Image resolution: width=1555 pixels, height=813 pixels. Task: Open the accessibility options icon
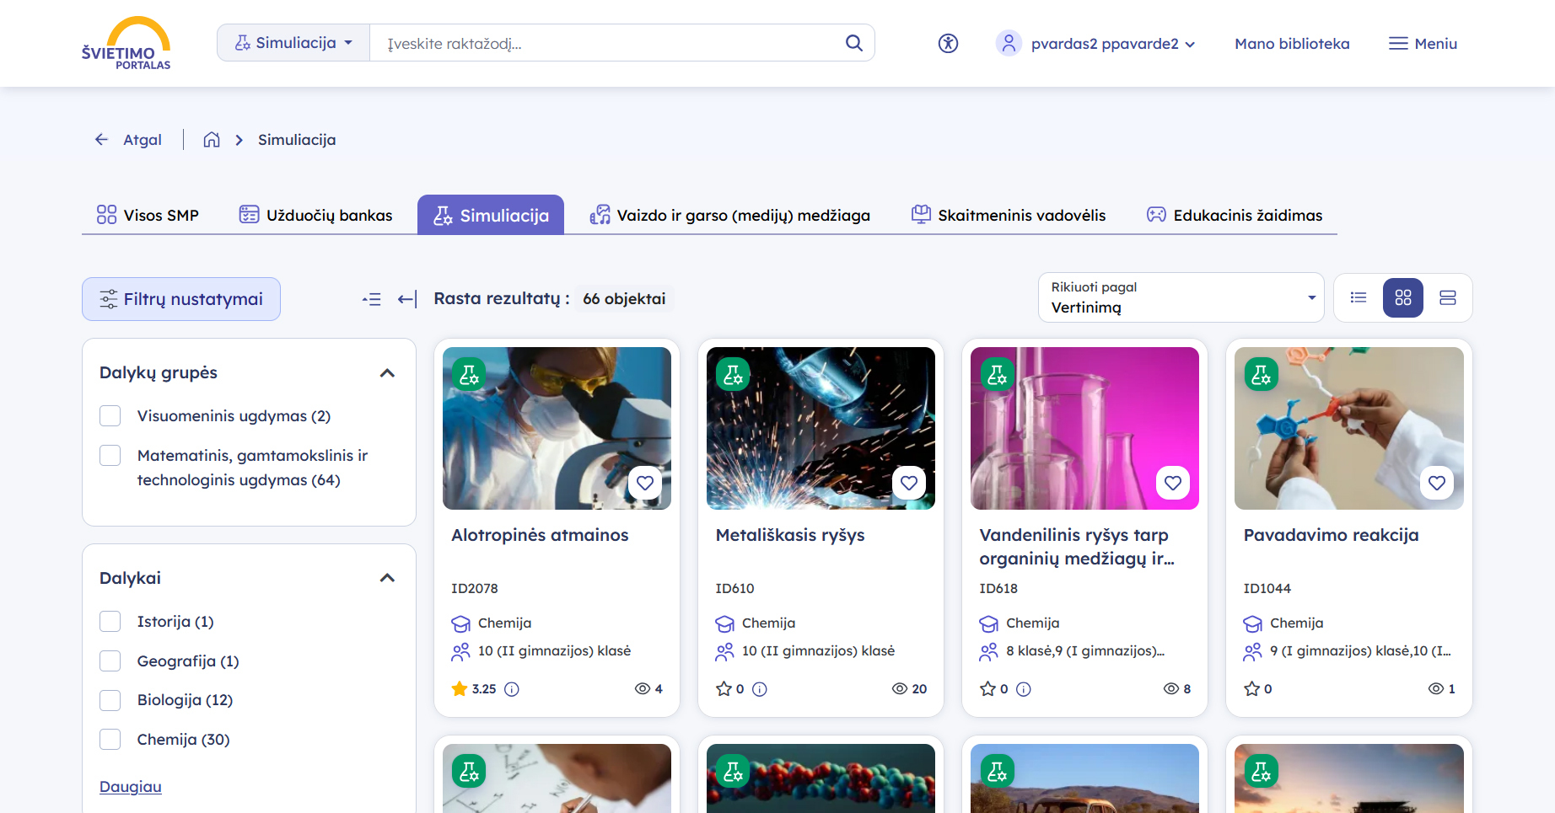coord(948,43)
